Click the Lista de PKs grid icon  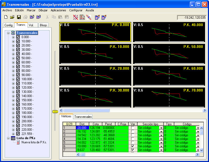point(13,138)
